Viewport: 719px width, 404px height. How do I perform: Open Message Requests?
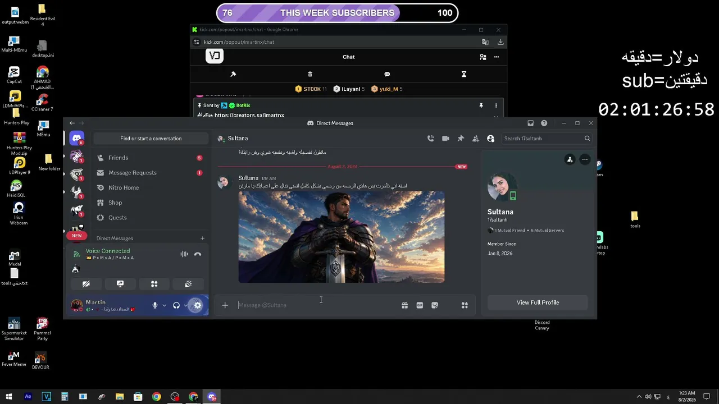151,173
